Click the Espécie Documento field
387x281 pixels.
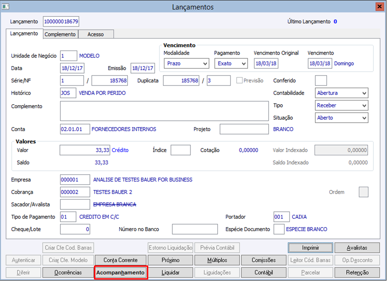coord(279,229)
